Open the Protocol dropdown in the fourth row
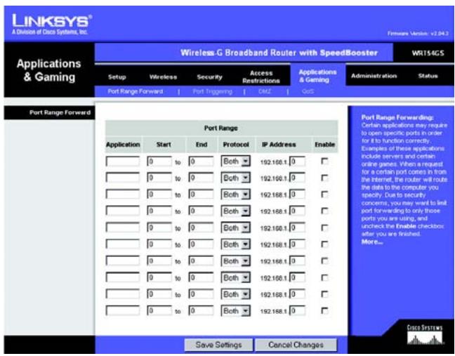This screenshot has height=356, width=455. click(x=236, y=211)
